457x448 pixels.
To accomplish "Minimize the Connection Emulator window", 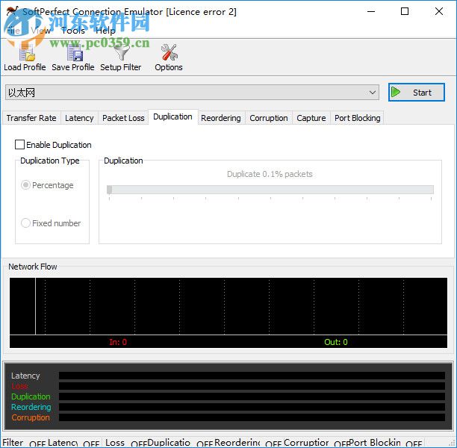I will point(371,11).
